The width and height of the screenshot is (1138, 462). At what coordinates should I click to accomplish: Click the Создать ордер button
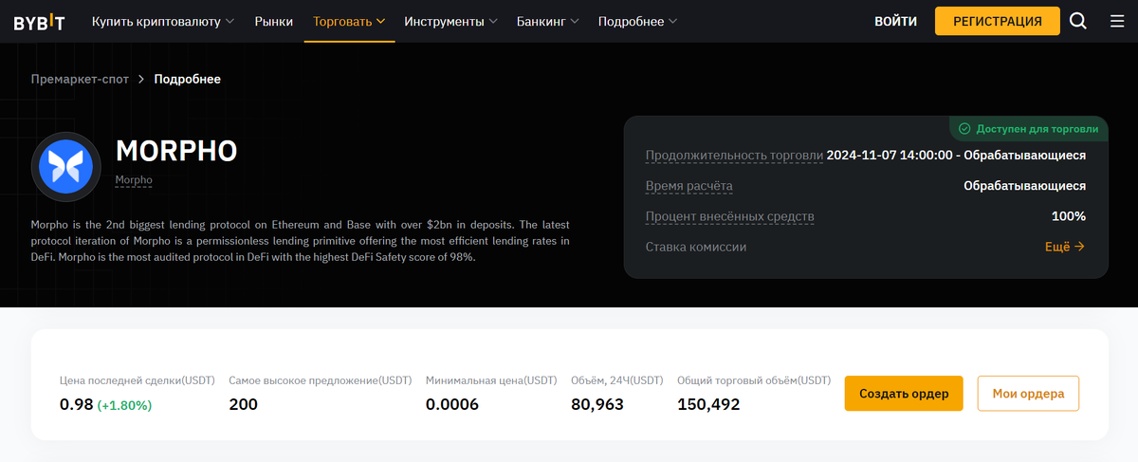(x=904, y=394)
